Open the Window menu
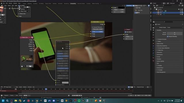 (15, 3)
